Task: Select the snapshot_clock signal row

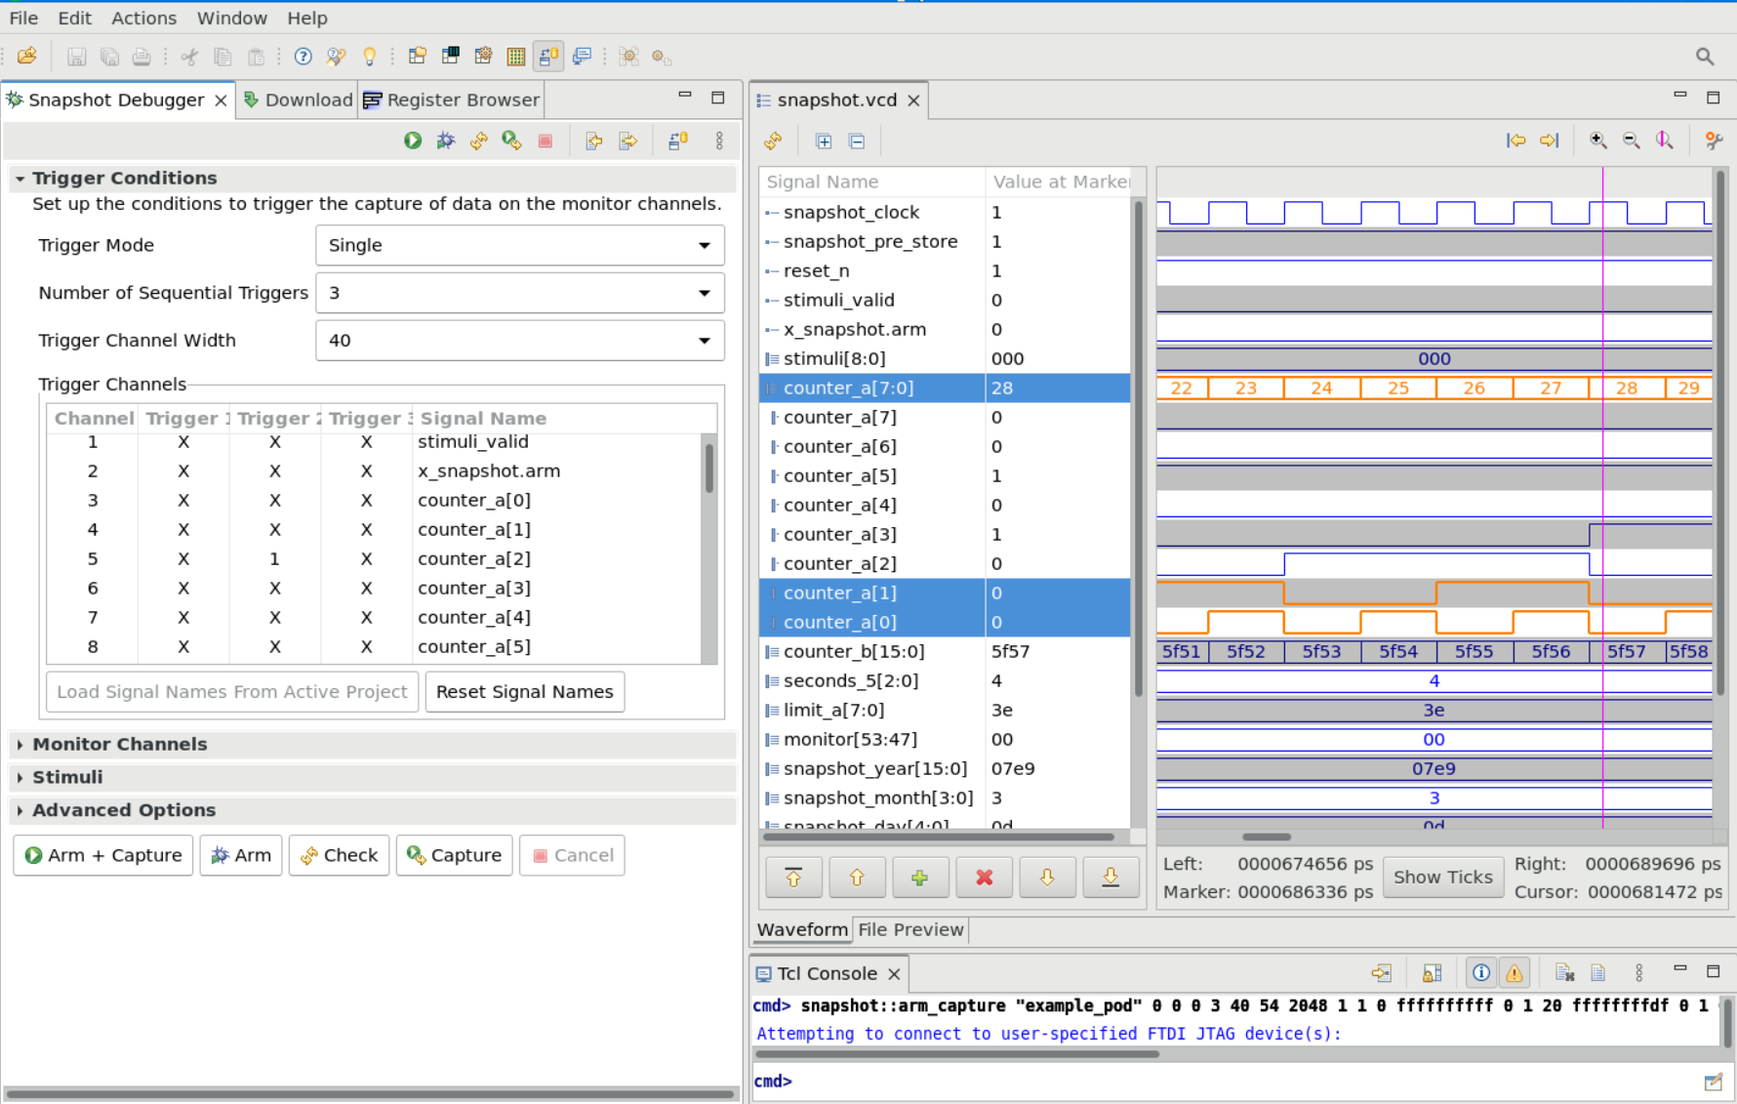Action: tap(945, 213)
